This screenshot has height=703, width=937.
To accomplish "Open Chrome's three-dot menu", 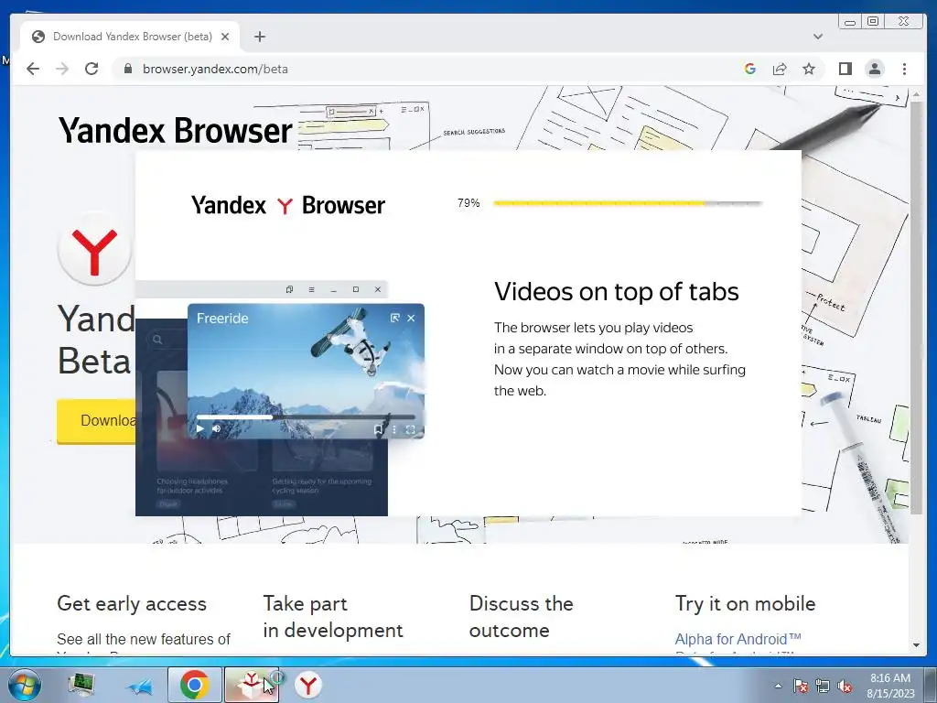I will coord(904,69).
